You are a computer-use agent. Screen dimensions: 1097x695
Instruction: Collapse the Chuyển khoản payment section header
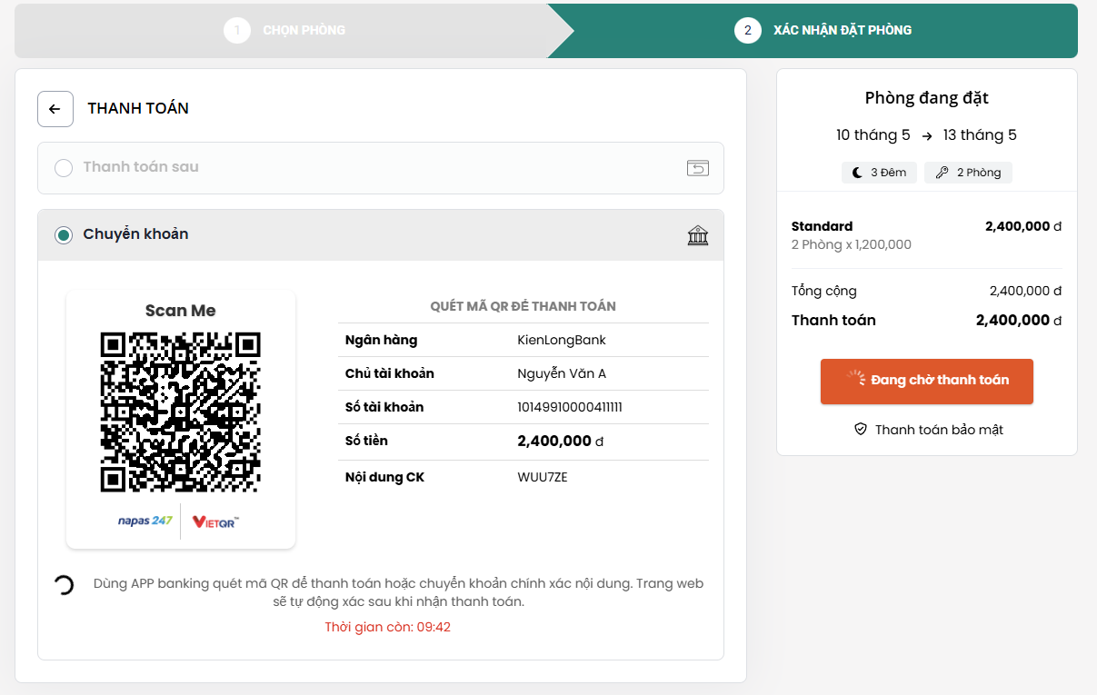(x=382, y=235)
